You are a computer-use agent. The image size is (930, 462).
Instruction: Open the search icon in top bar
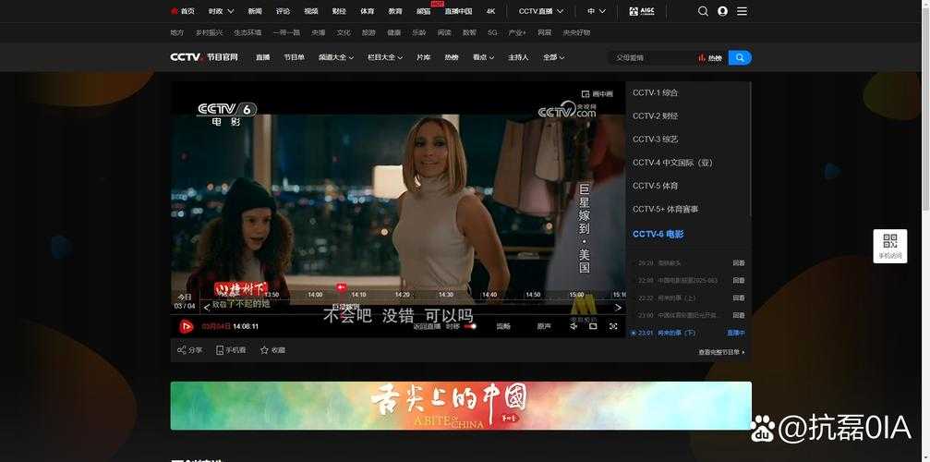coord(703,11)
